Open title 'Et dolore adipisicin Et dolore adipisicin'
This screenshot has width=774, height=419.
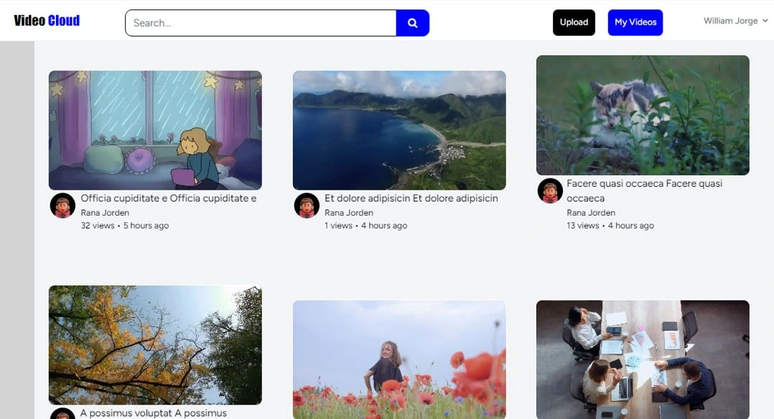click(411, 198)
